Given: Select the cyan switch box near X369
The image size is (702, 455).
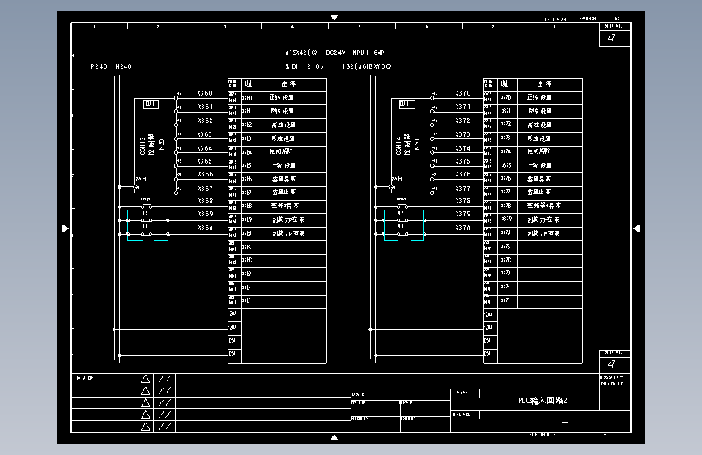Looking at the screenshot, I should click(147, 225).
